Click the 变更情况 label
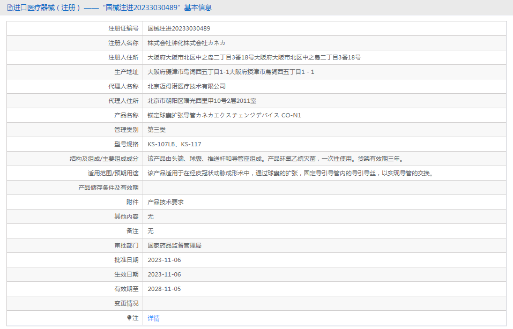Screen dimensions: 513x329 tap(127, 303)
